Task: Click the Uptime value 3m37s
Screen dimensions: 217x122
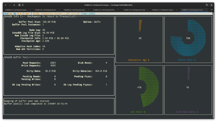Action: [97, 22]
